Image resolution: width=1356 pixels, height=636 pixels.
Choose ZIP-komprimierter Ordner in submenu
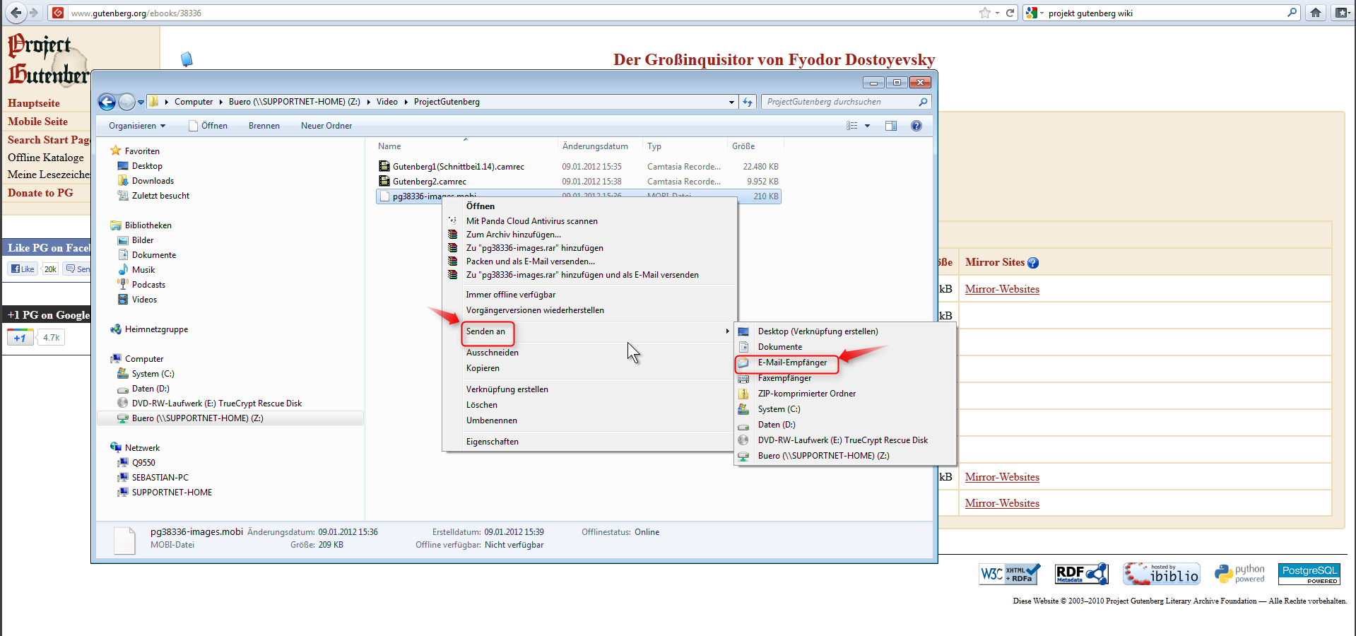[x=807, y=394]
